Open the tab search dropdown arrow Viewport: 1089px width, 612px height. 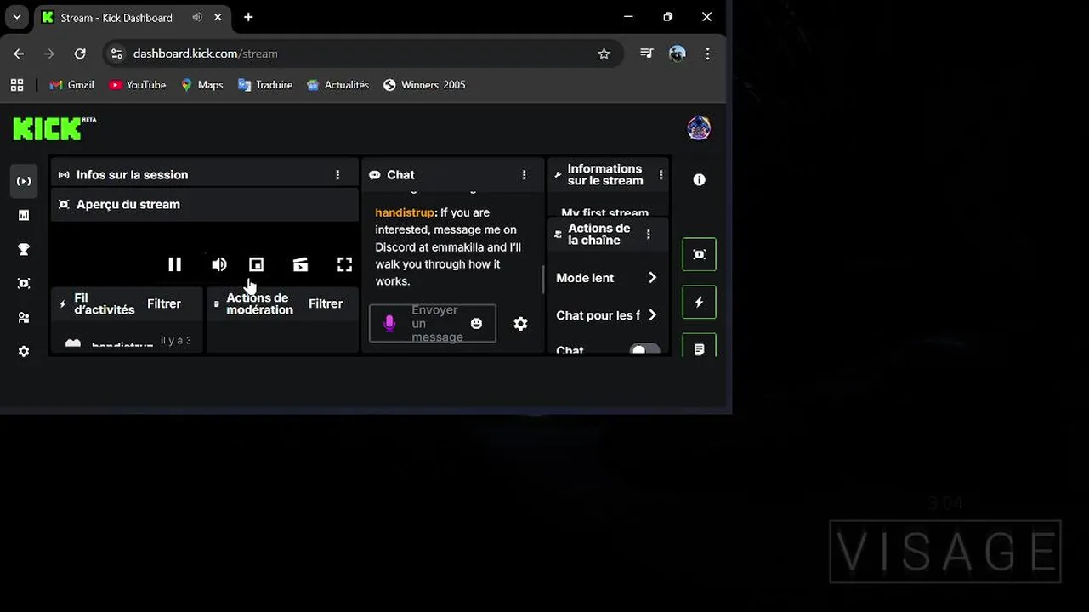[16, 17]
